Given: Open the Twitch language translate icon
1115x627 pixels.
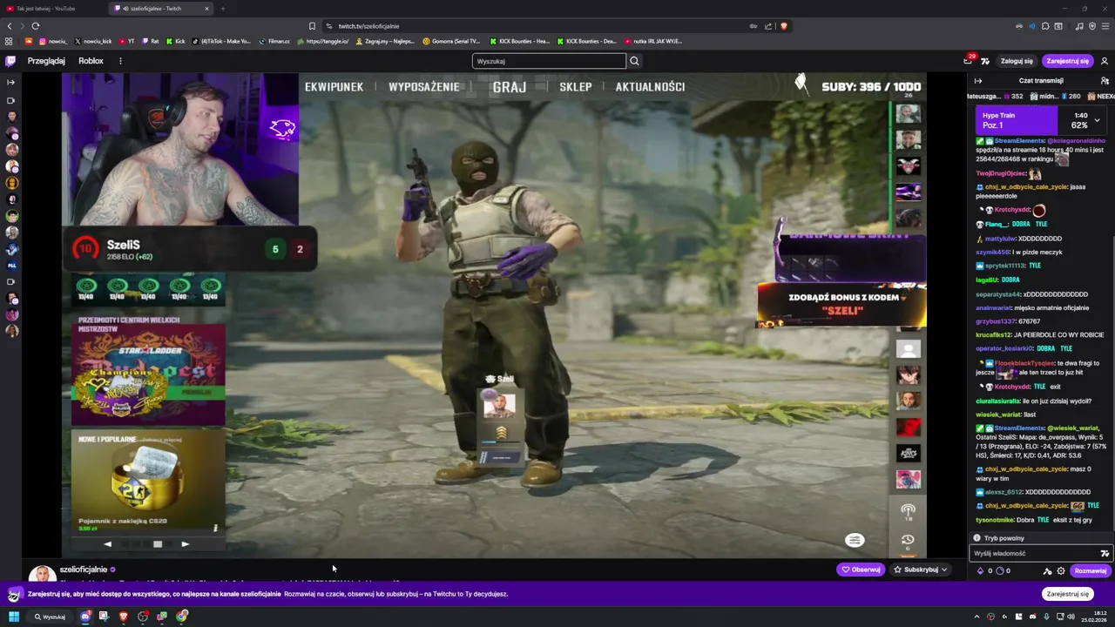Looking at the screenshot, I should click(985, 61).
